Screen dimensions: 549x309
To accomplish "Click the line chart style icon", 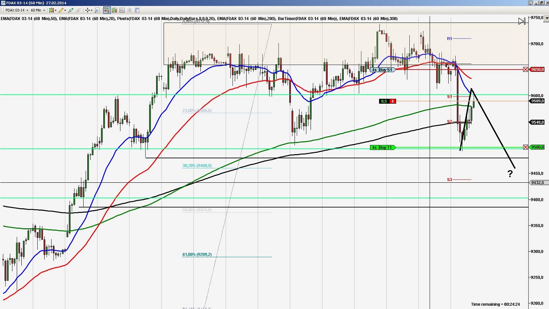I will click(x=122, y=10).
